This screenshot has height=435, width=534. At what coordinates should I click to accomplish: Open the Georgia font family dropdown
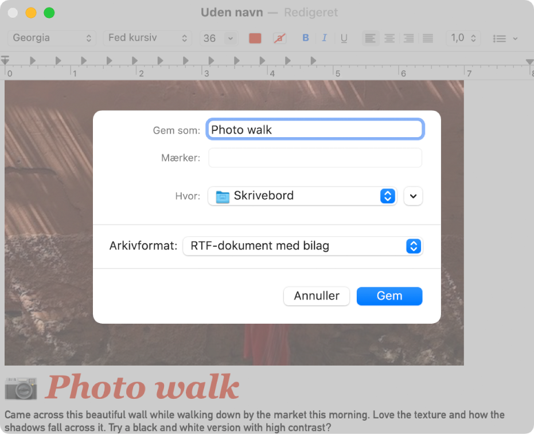click(x=52, y=38)
